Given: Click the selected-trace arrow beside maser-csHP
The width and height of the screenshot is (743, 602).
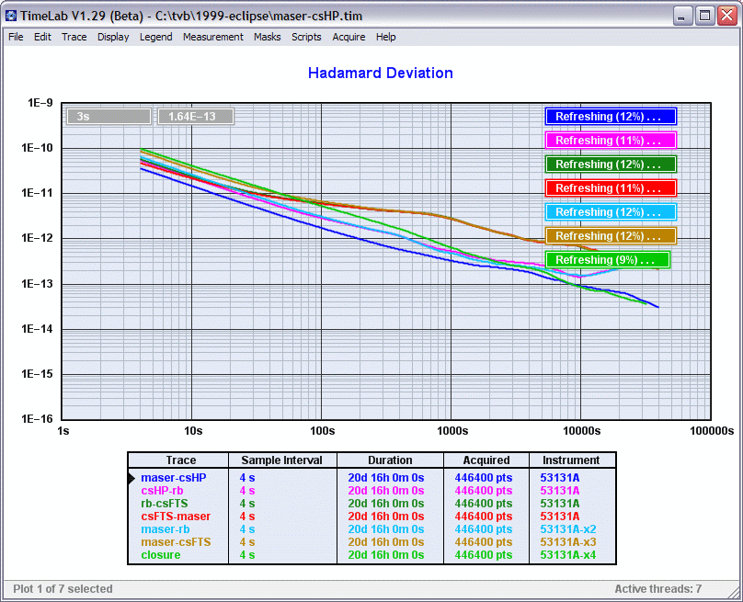Looking at the screenshot, I should click(x=131, y=478).
